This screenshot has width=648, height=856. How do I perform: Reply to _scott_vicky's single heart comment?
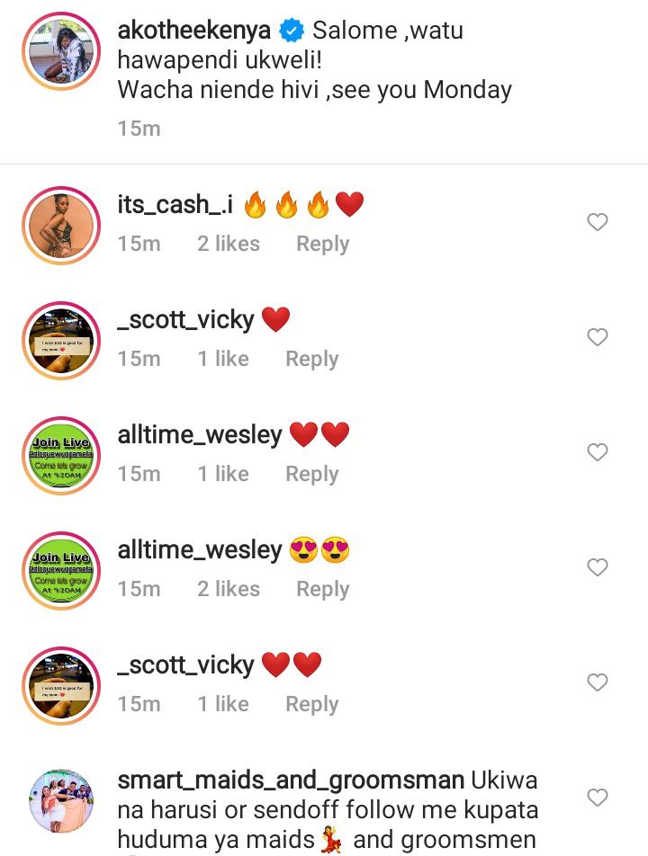click(312, 360)
